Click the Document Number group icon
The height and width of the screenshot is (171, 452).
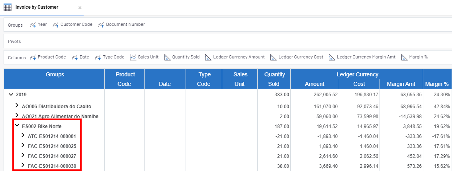[x=101, y=25]
